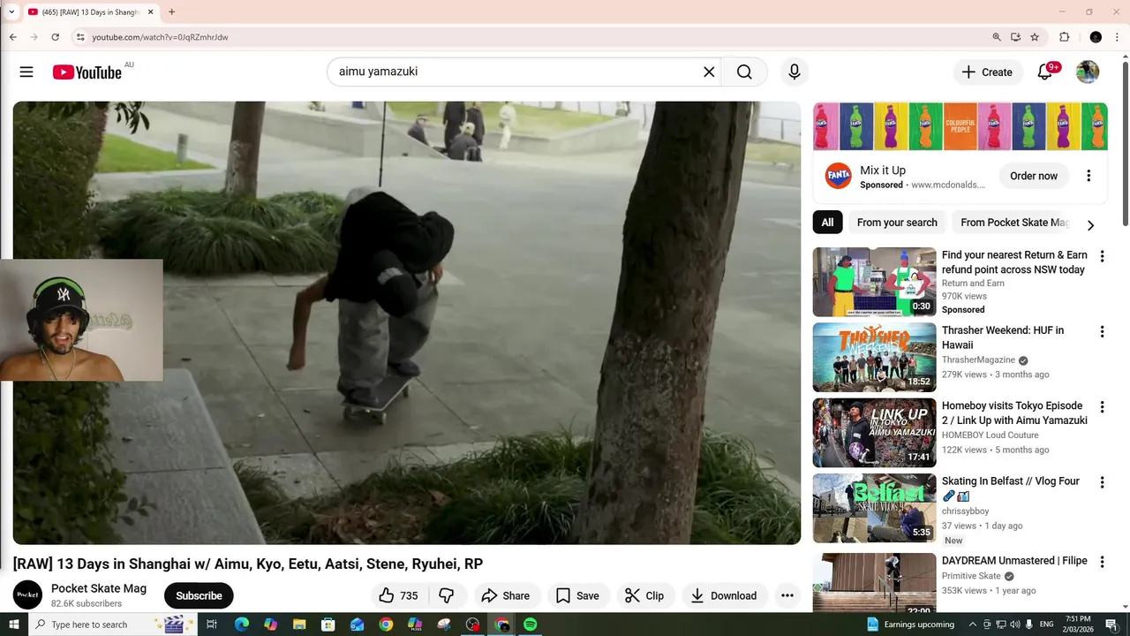Open Chrome profile avatar
This screenshot has width=1130, height=636.
[x=1096, y=37]
